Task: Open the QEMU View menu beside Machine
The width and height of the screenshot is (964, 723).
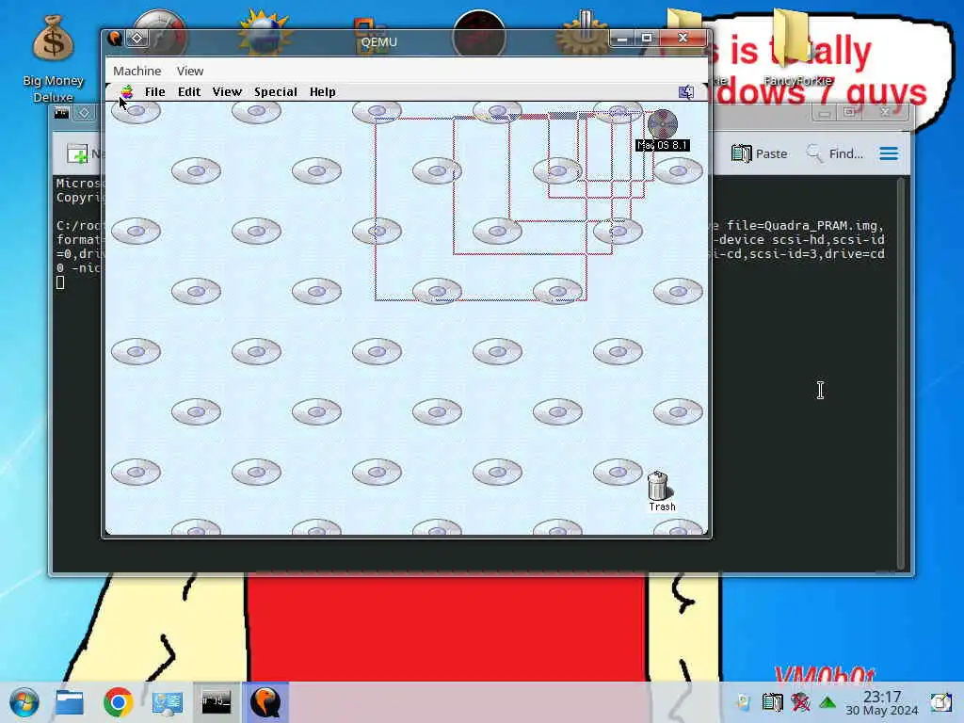Action: [x=190, y=71]
